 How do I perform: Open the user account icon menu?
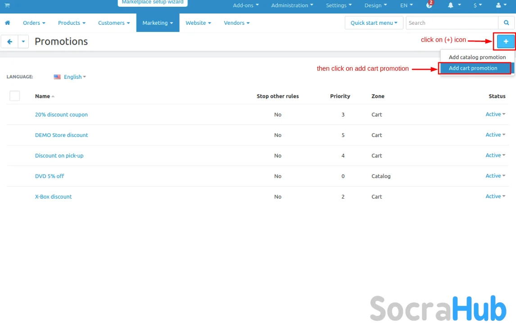[500, 5]
